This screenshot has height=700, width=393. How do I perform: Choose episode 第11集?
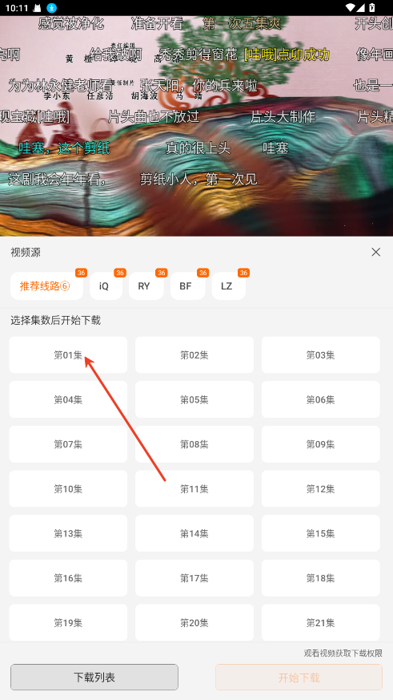[x=194, y=489]
